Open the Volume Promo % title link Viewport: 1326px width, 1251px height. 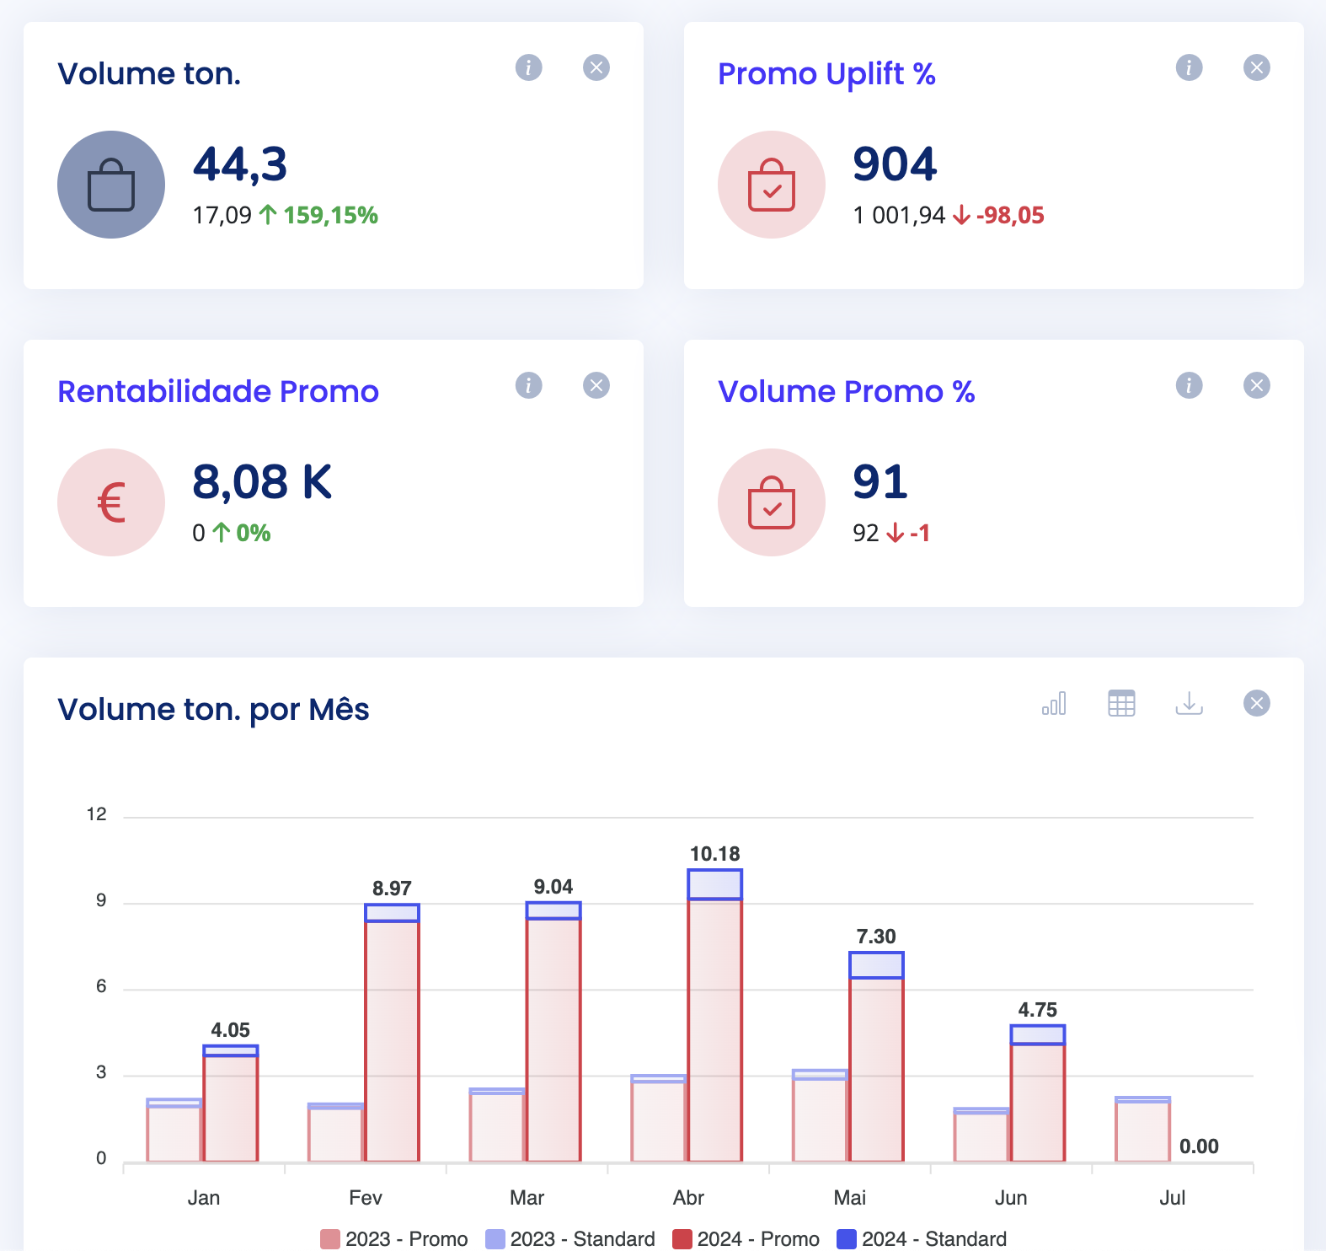pyautogui.click(x=846, y=391)
